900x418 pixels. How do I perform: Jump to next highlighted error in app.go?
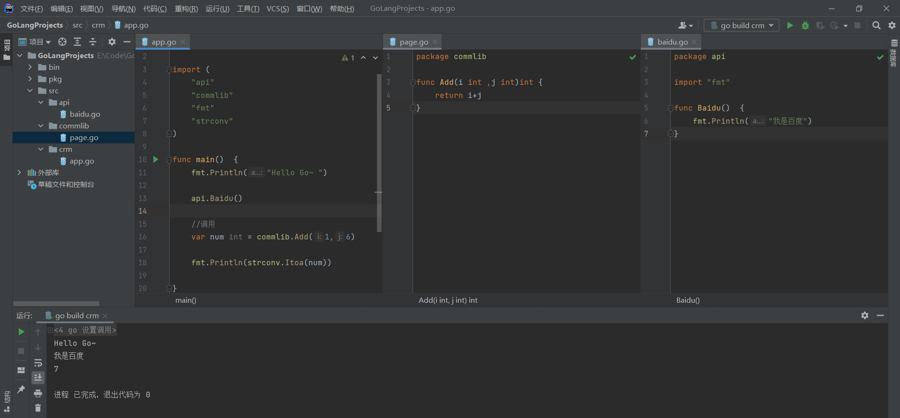(x=375, y=58)
